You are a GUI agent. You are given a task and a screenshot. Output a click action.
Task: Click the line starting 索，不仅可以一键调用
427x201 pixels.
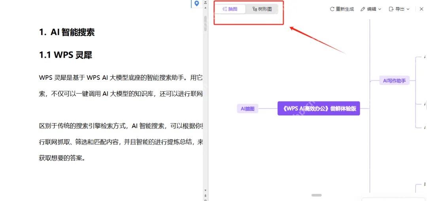pos(121,94)
